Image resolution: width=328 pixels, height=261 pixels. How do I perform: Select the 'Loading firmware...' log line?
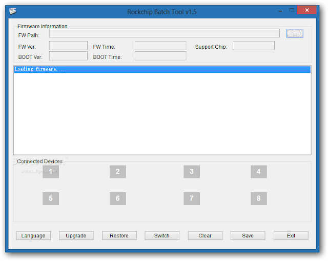point(162,69)
